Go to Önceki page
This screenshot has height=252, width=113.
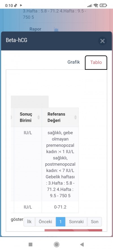tap(45, 222)
